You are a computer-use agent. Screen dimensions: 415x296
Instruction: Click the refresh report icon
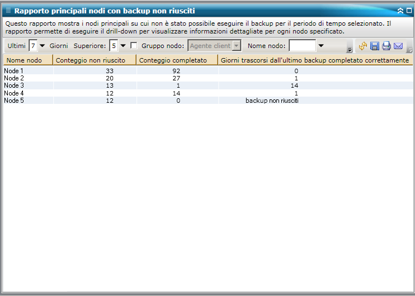coord(363,46)
